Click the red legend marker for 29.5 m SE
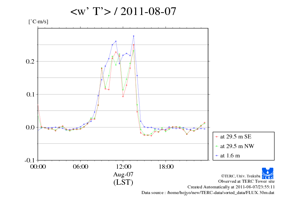281x198 pixels. point(217,137)
